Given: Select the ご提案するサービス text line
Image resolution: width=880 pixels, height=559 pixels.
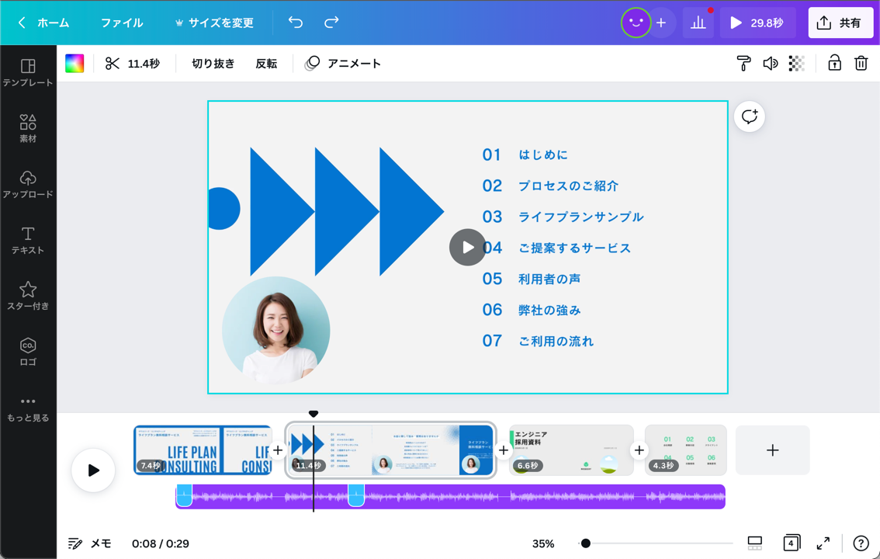Looking at the screenshot, I should 575,248.
